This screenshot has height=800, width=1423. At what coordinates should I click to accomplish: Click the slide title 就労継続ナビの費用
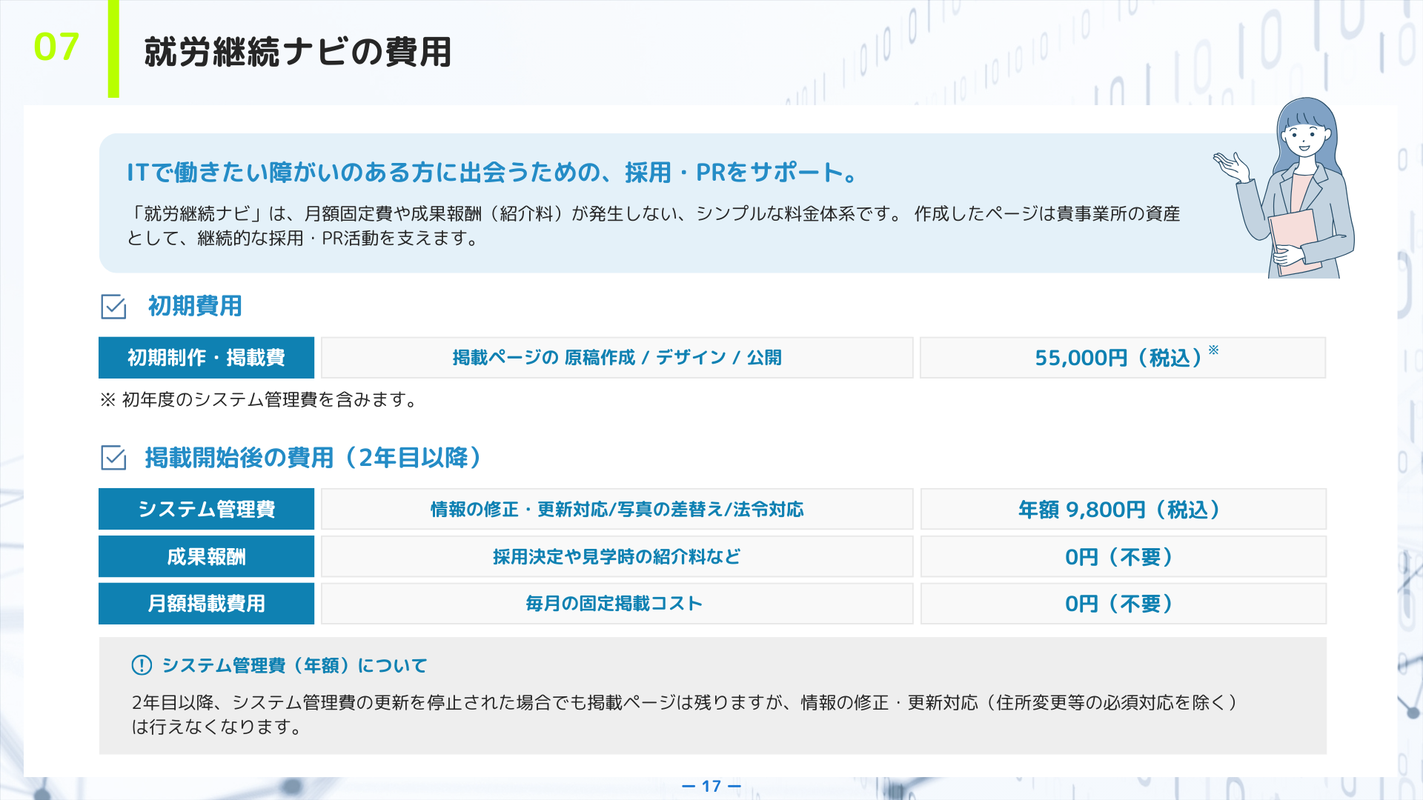pos(297,52)
